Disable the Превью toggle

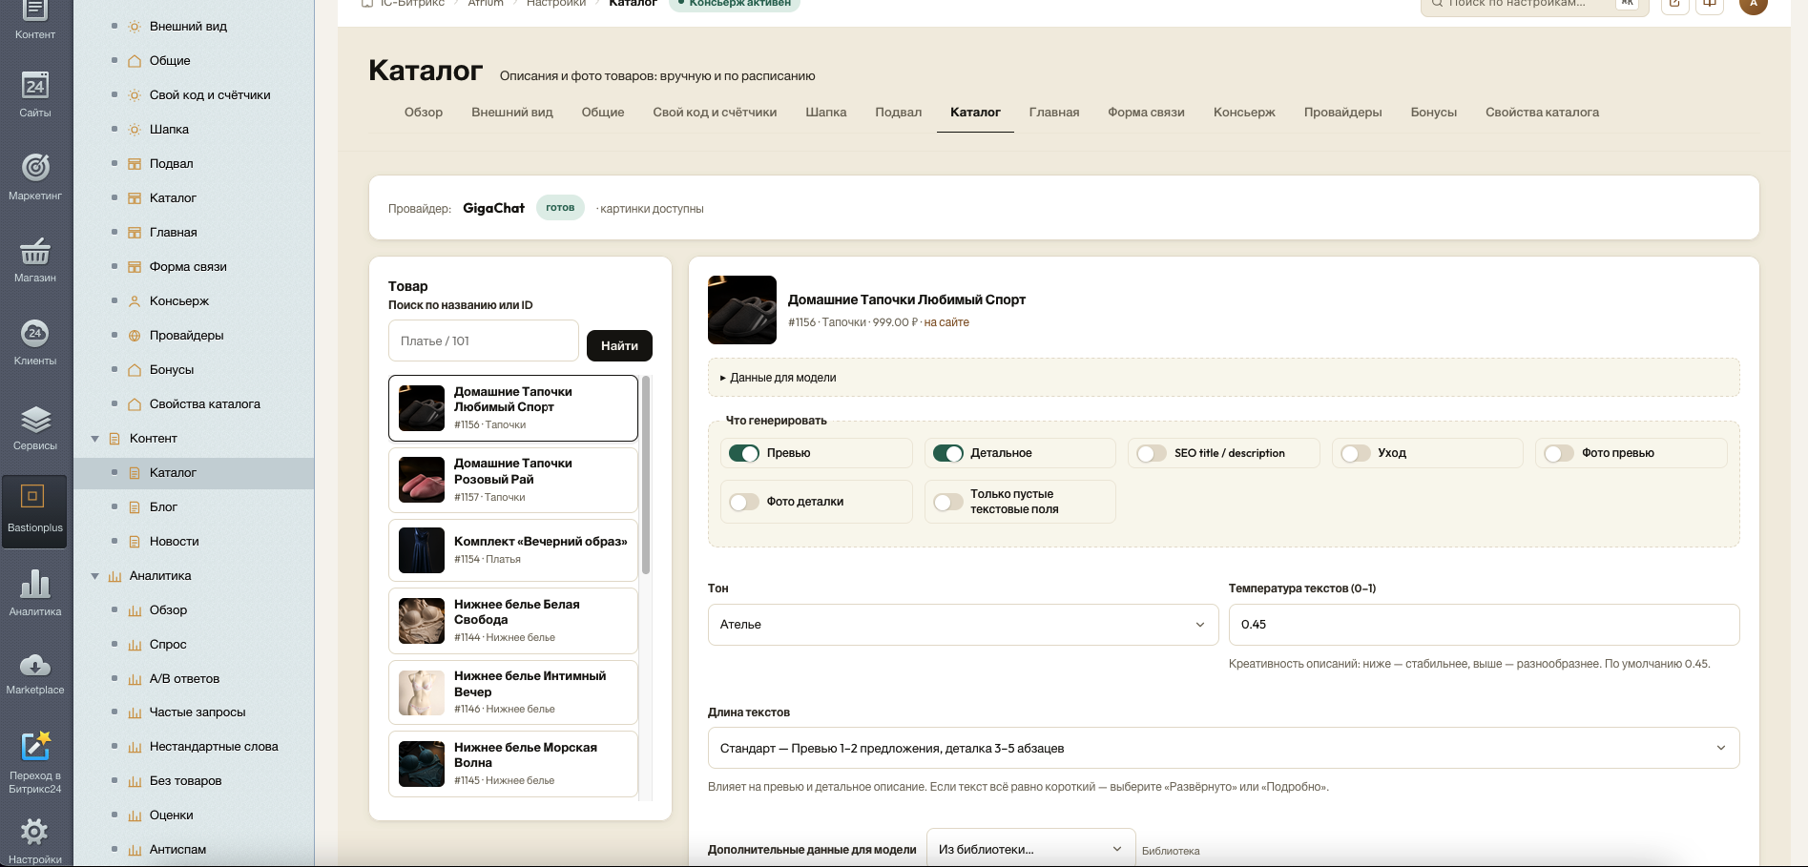pyautogui.click(x=744, y=453)
